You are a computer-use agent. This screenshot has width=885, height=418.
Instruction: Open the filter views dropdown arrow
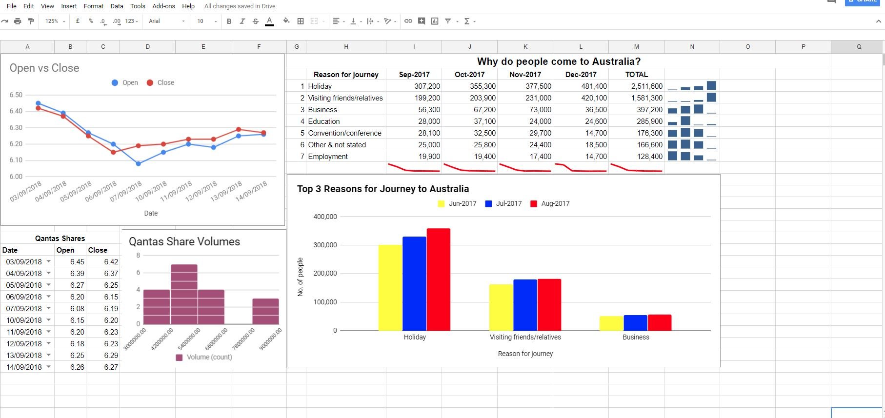click(457, 21)
